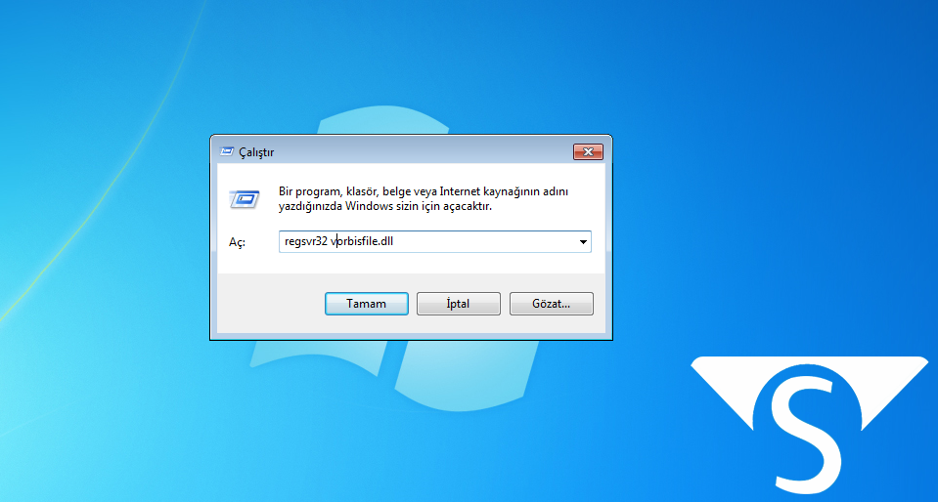The image size is (938, 502).
Task: Click the Çalıştır title text
Action: pos(256,152)
